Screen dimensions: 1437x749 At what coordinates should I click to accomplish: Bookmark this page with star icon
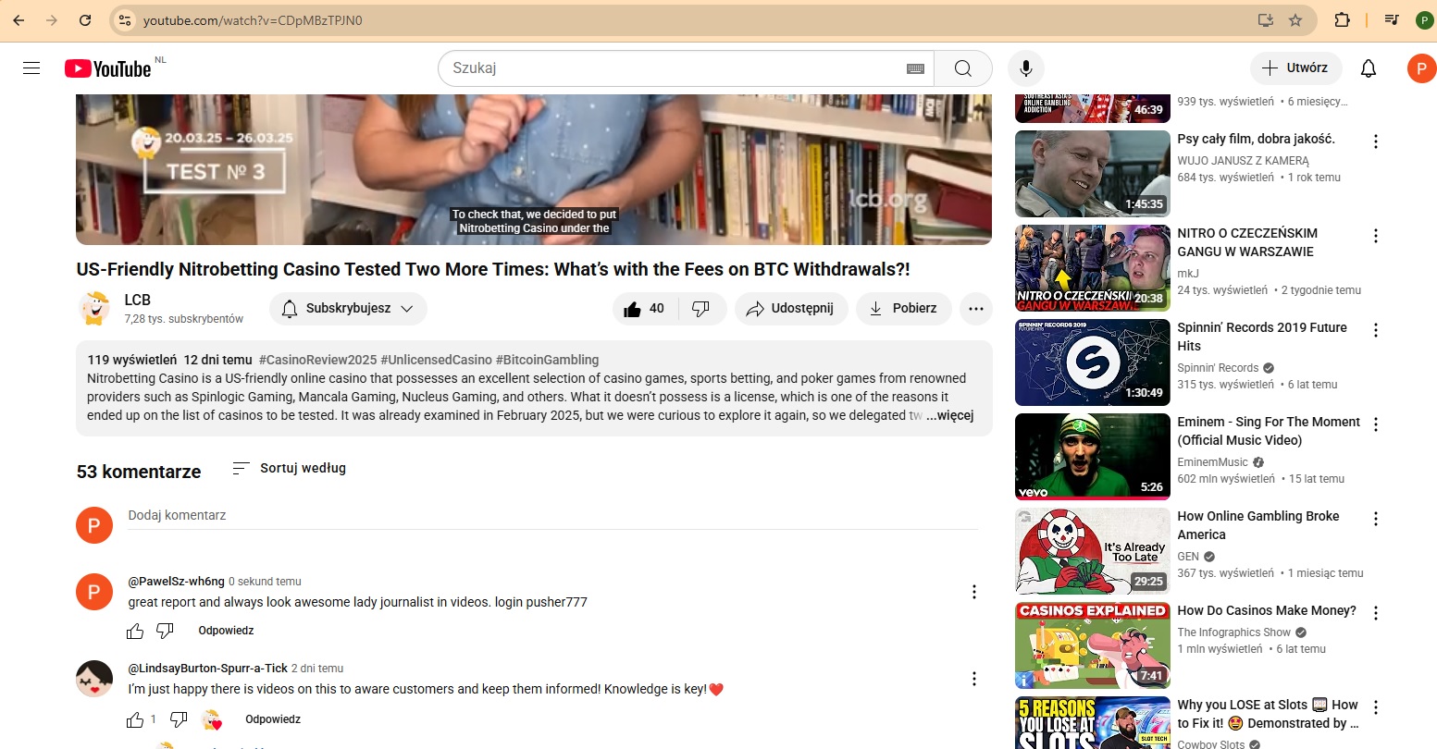click(x=1295, y=20)
